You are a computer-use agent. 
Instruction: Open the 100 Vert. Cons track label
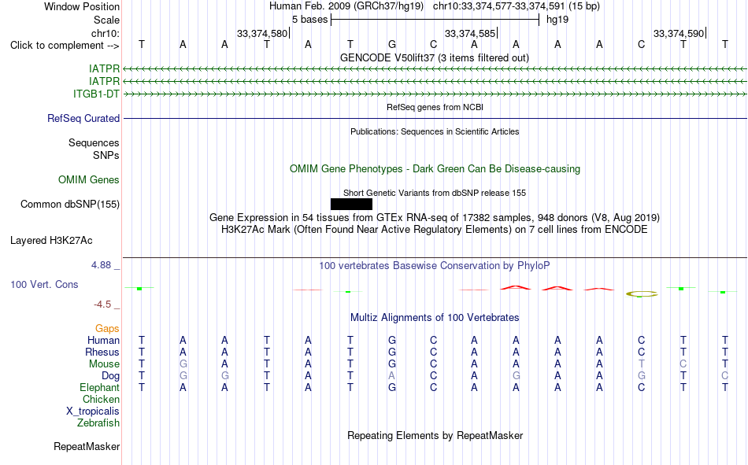pyautogui.click(x=44, y=284)
